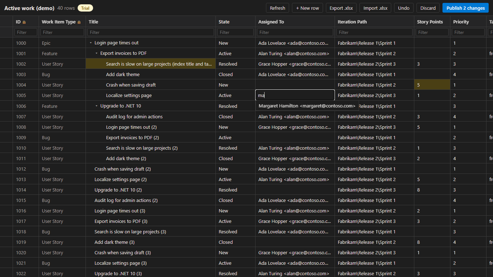The width and height of the screenshot is (493, 277).
Task: Focus the State column filter field
Action: click(236, 32)
